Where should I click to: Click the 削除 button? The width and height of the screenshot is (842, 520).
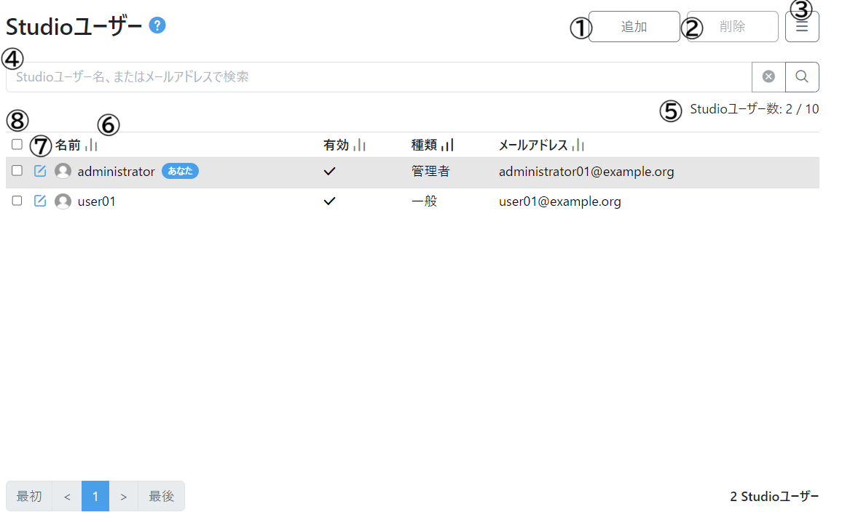click(x=731, y=26)
